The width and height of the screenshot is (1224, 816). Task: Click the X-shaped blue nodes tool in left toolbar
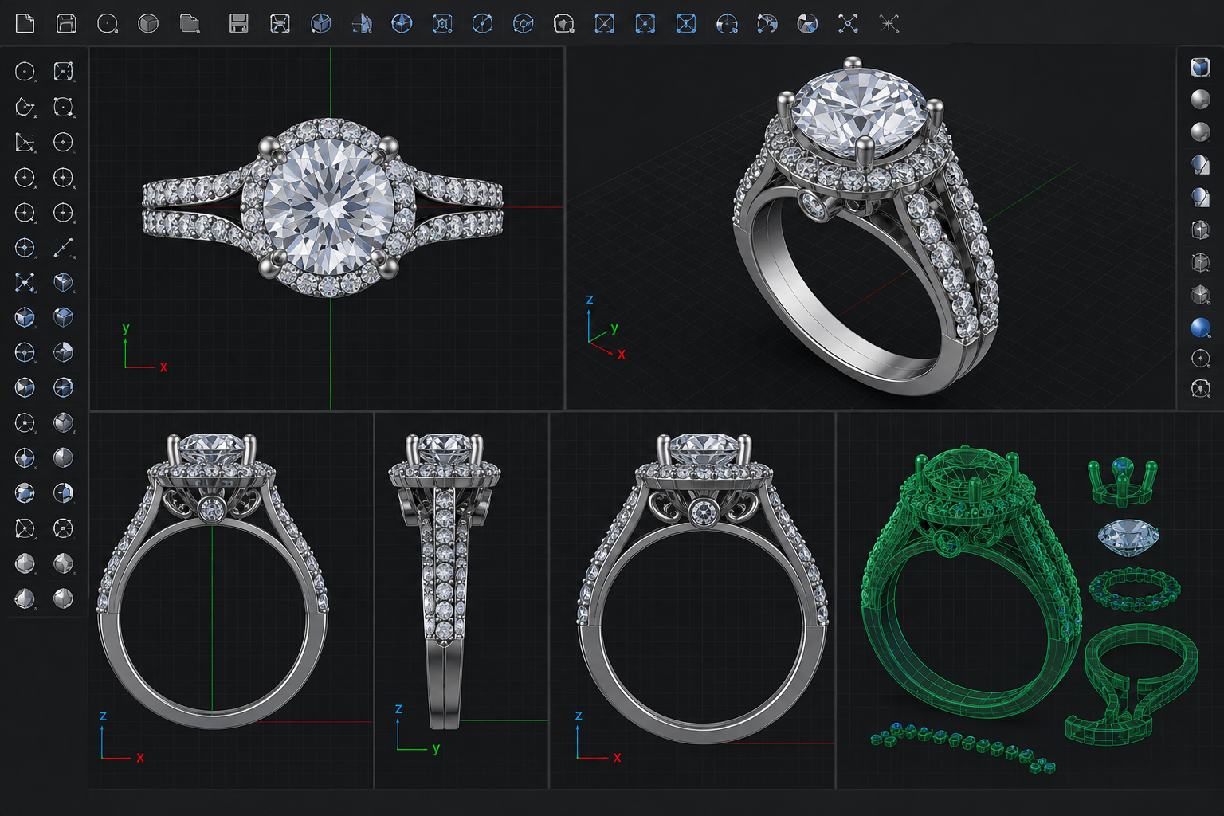click(25, 282)
